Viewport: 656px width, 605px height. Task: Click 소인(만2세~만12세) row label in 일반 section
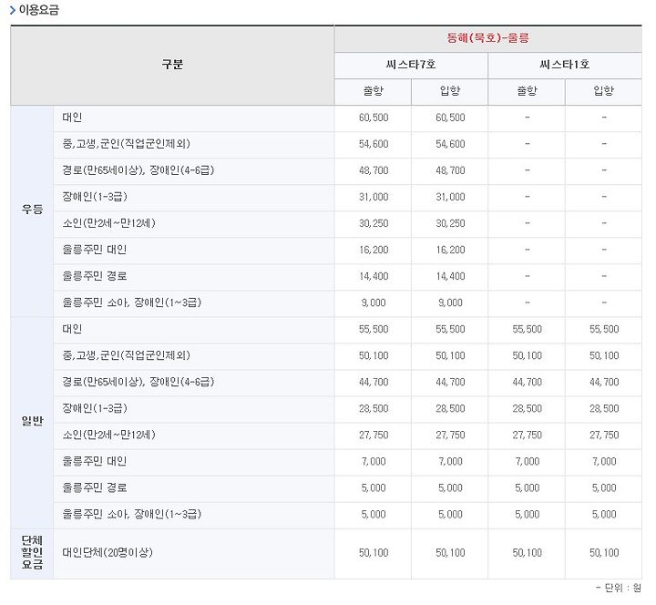coord(108,435)
